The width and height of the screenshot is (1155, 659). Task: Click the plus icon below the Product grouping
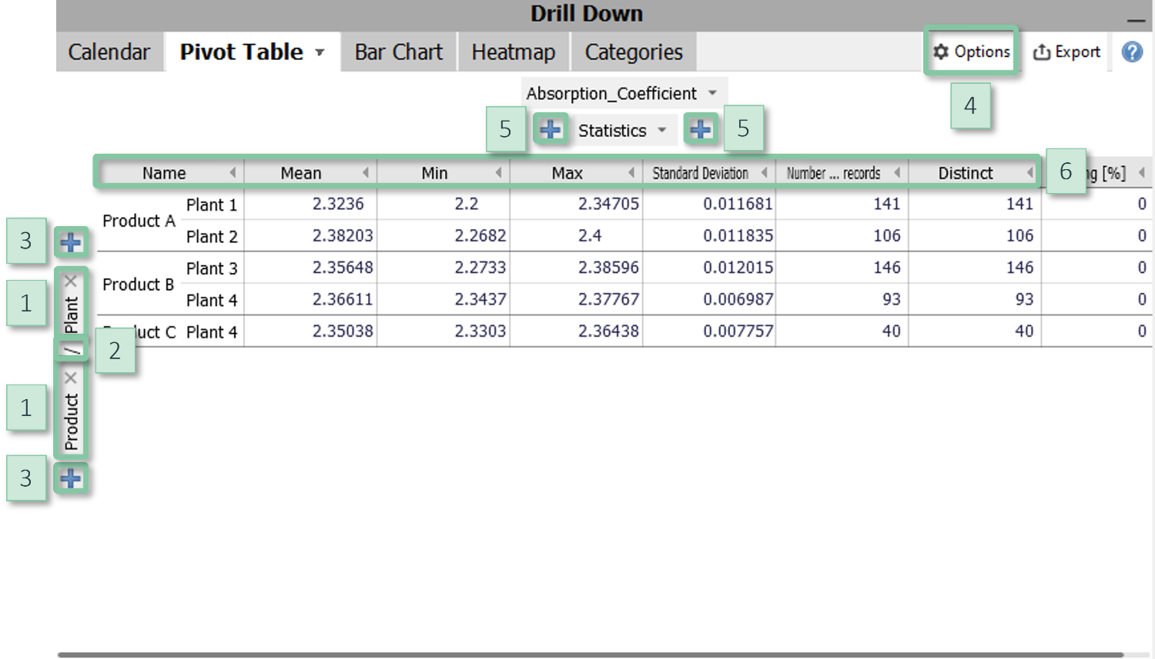(x=71, y=479)
